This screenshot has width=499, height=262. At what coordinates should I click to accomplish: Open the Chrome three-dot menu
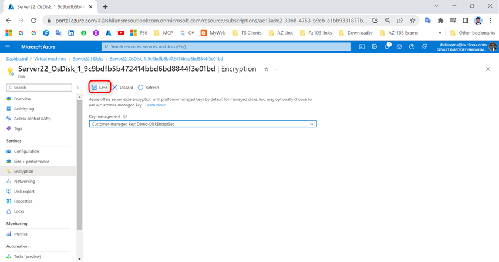tap(490, 21)
